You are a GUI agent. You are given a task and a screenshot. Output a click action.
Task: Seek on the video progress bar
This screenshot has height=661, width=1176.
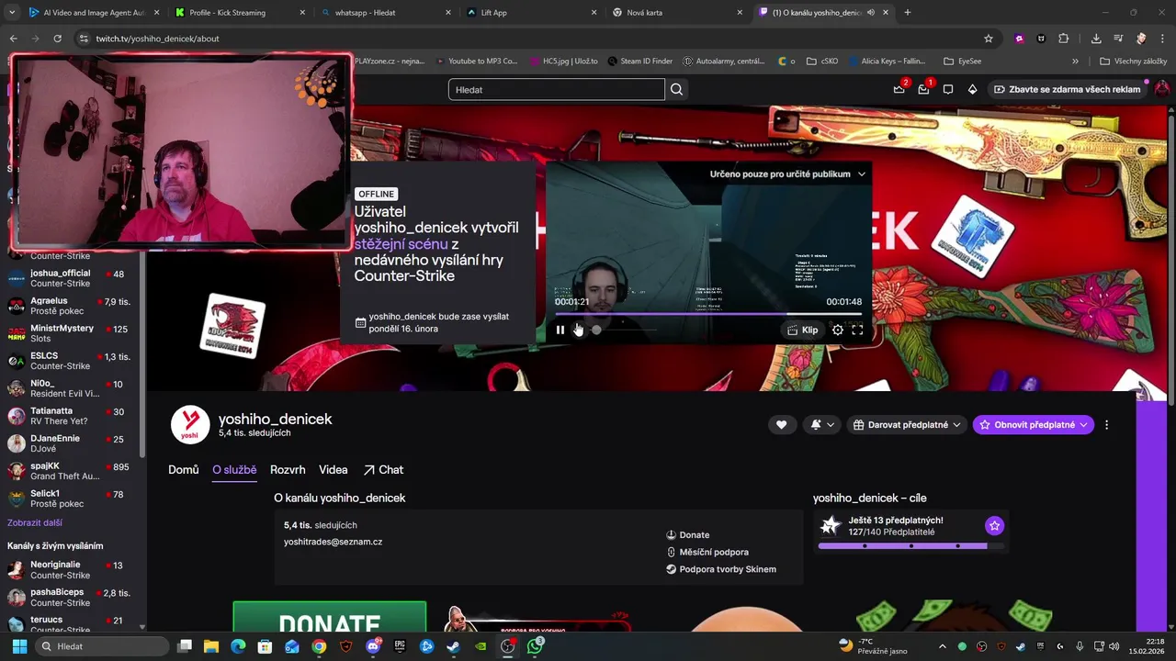pos(708,314)
